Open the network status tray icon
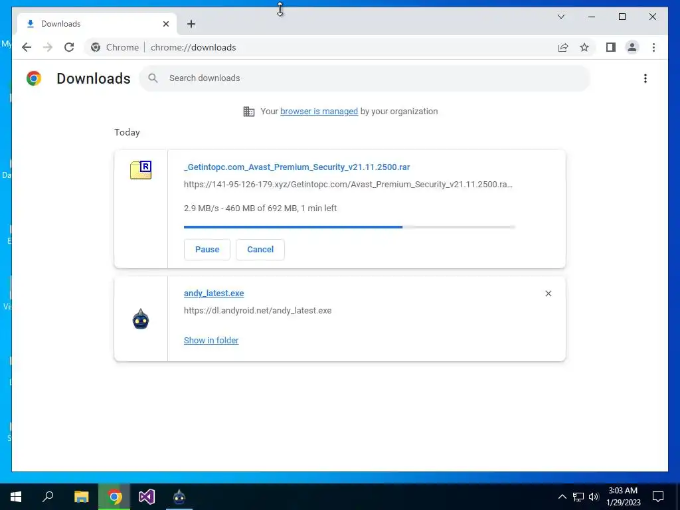680x510 pixels. pyautogui.click(x=578, y=497)
